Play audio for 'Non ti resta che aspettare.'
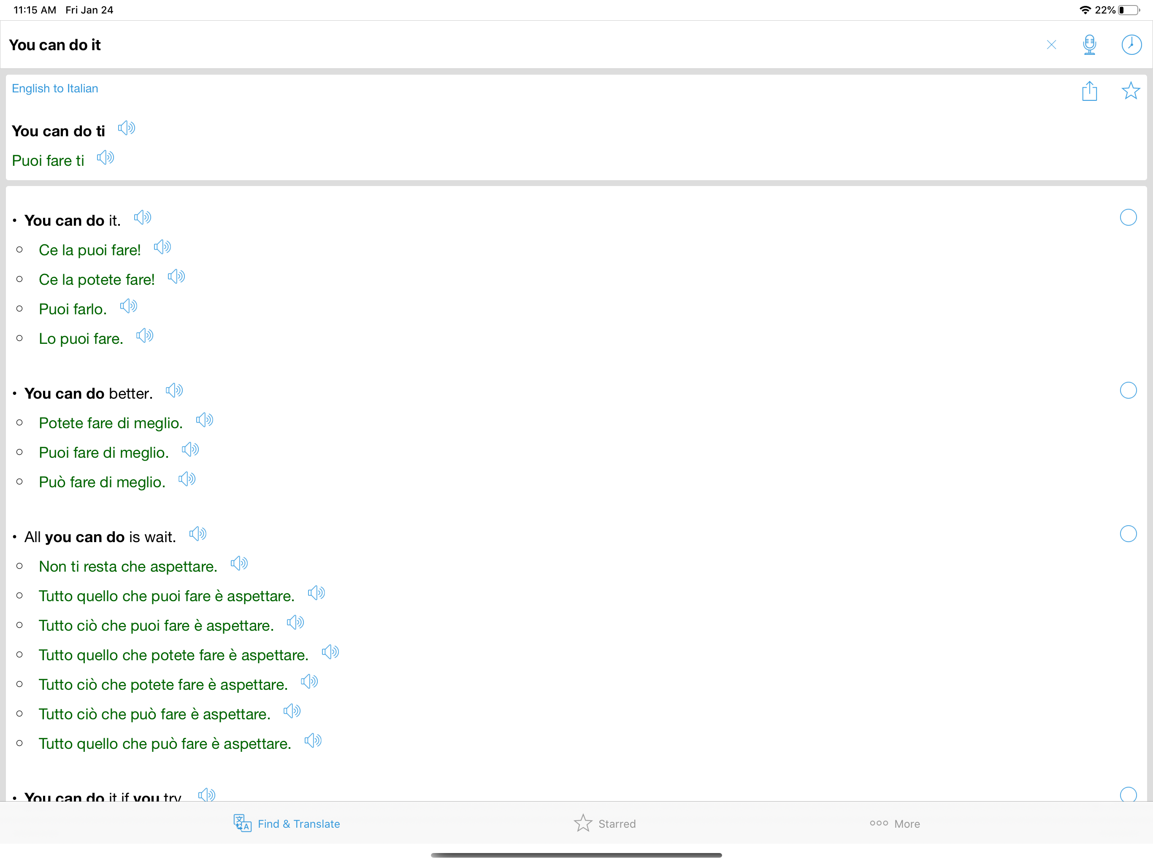The width and height of the screenshot is (1153, 864). (239, 563)
